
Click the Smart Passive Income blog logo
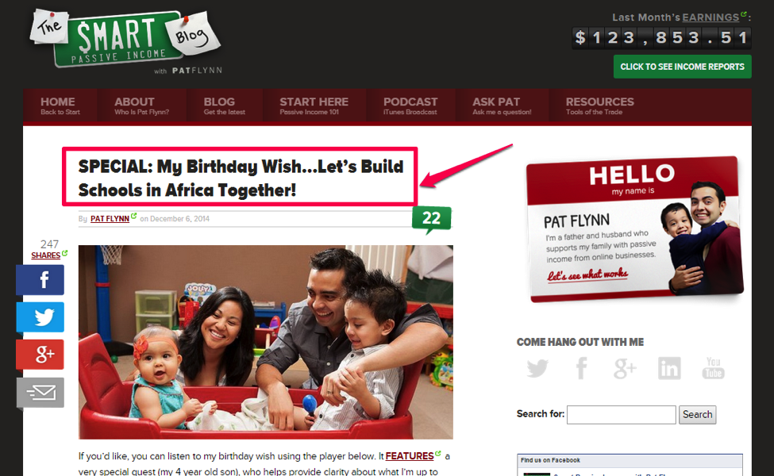[x=126, y=40]
